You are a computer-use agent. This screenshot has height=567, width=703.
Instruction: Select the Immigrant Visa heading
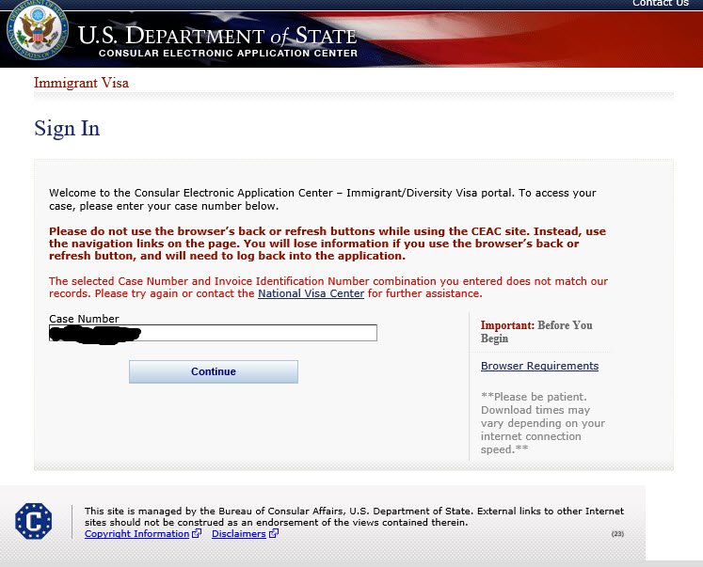point(81,83)
